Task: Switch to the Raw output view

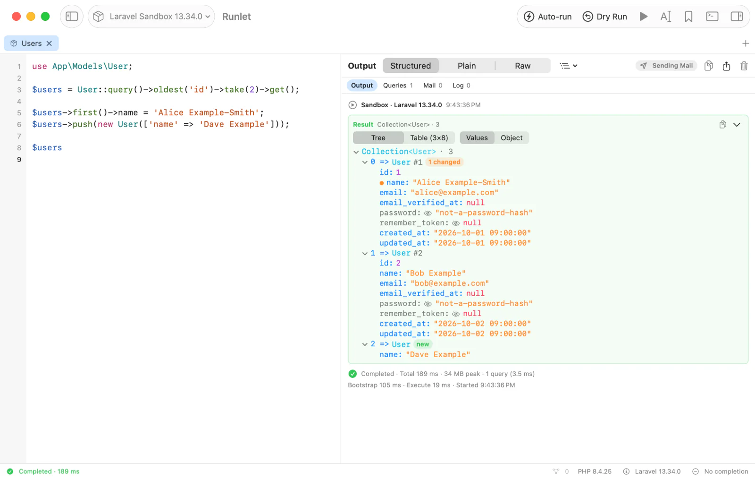Action: 523,66
